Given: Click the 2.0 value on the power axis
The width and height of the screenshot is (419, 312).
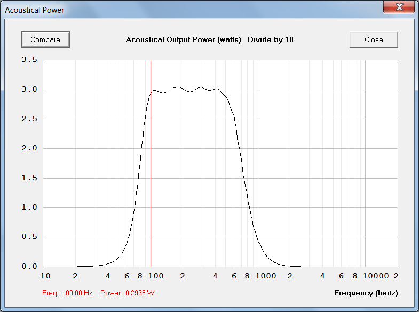Looking at the screenshot, I should (29, 148).
